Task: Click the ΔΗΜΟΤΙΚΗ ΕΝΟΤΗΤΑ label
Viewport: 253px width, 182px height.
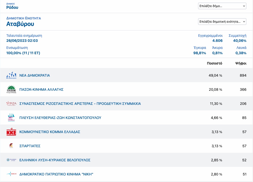Action: (x=23, y=18)
